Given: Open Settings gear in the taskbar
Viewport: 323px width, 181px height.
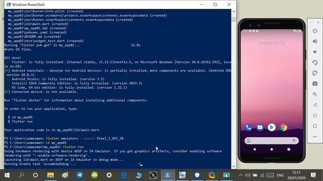Looking at the screenshot, I should 109,175.
